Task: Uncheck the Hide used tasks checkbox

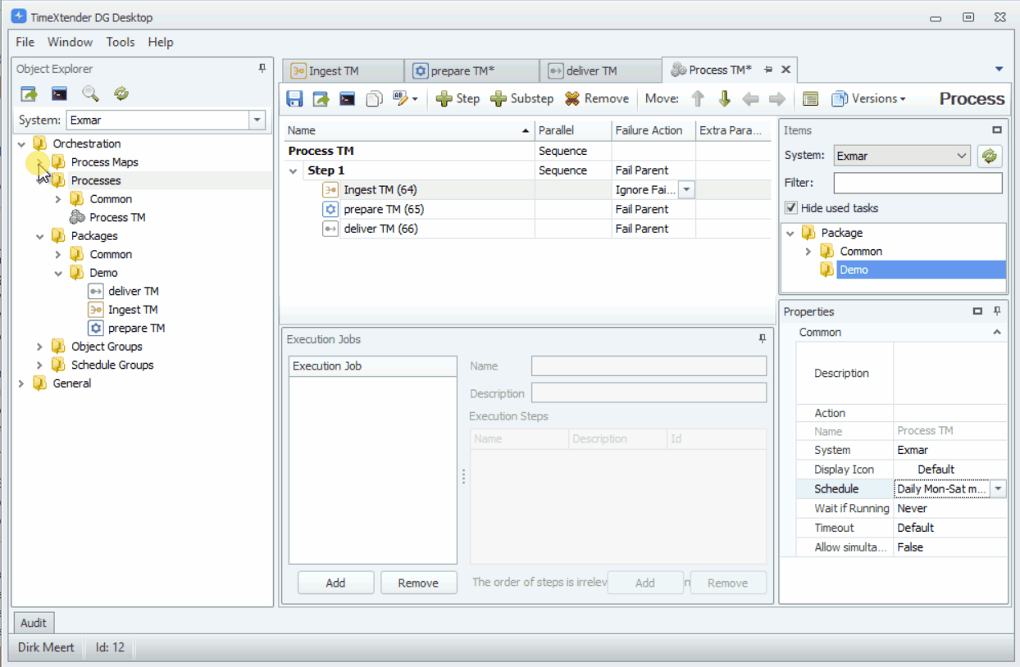Action: point(790,207)
